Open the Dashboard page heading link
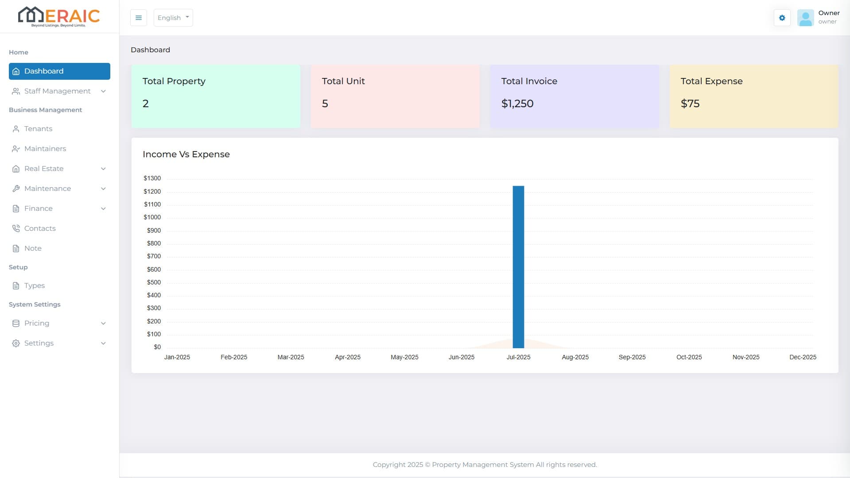This screenshot has width=850, height=478. pyautogui.click(x=150, y=50)
